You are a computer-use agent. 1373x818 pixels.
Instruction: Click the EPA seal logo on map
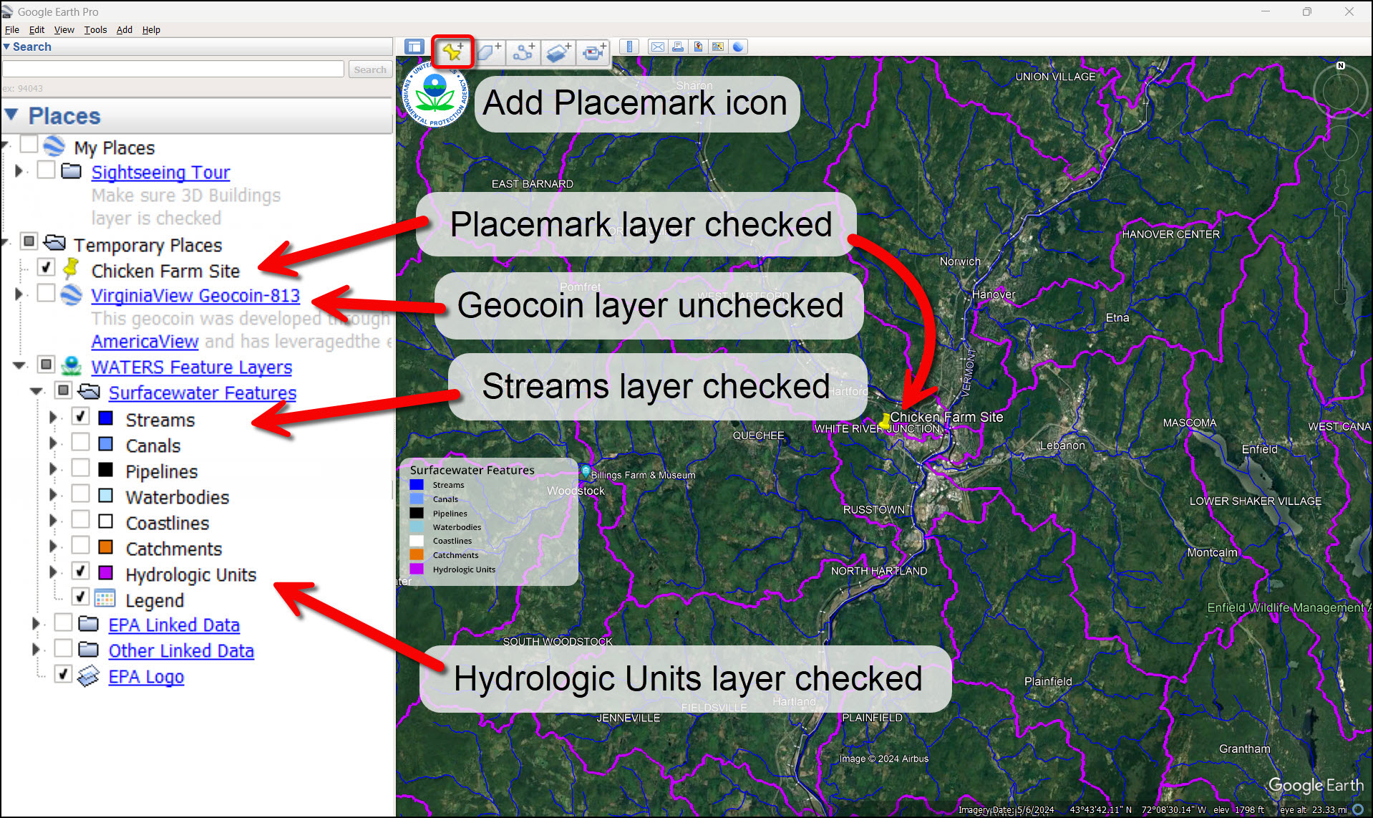pos(435,95)
